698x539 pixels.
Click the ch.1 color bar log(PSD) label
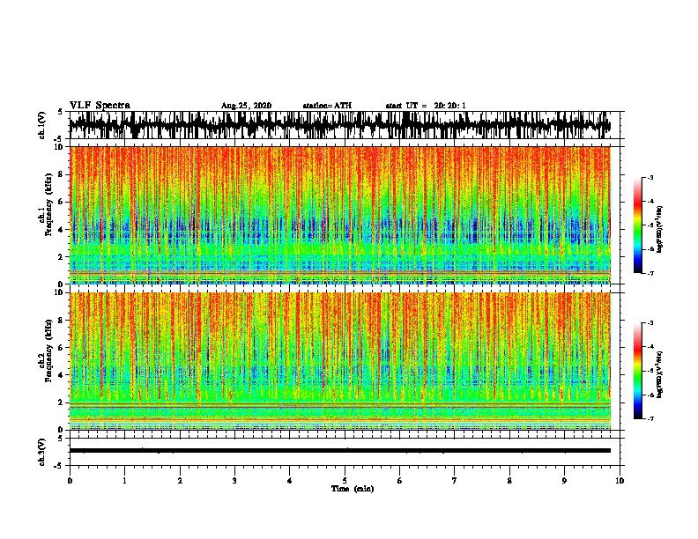point(659,230)
